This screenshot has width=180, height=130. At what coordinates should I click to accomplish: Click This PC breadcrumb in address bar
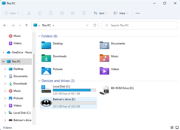46,25
